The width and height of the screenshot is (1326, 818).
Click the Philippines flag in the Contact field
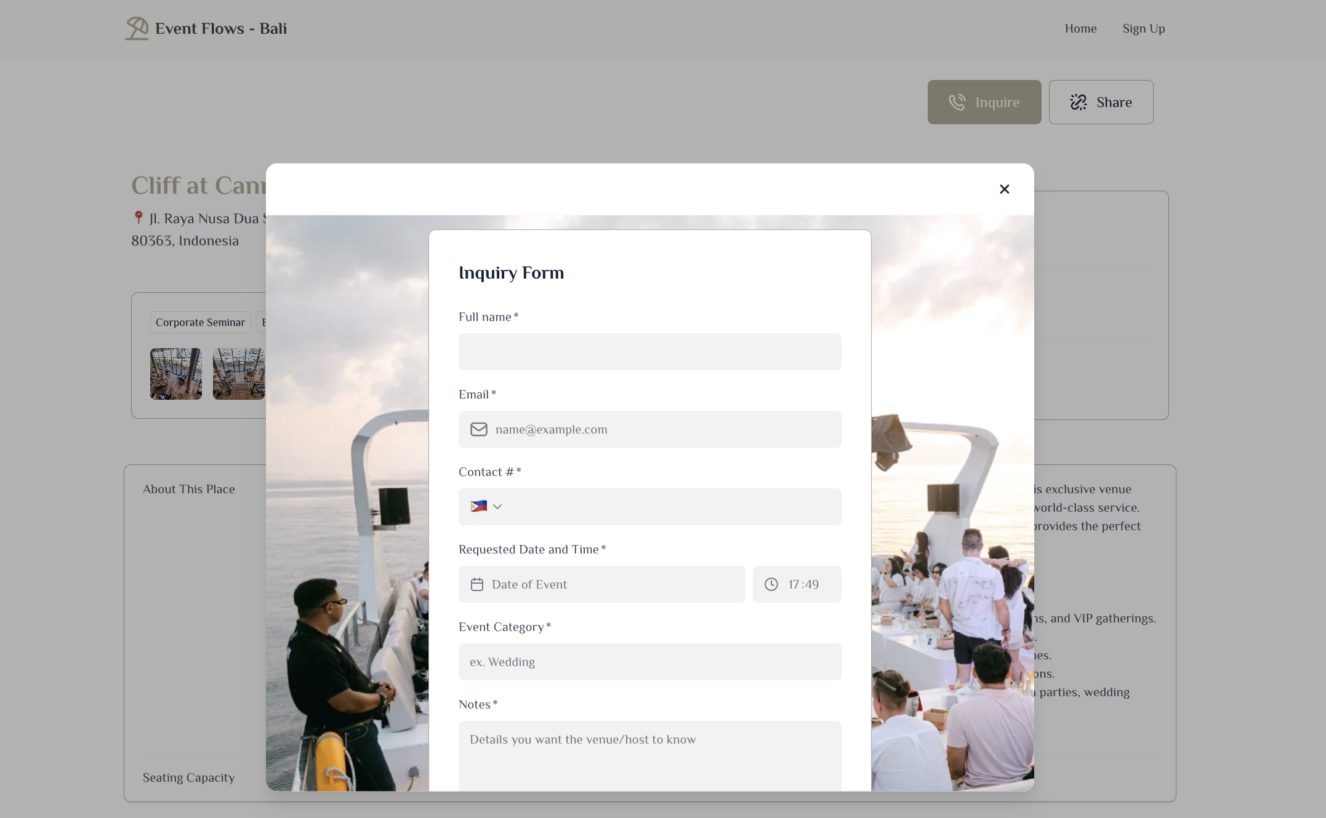pyautogui.click(x=478, y=506)
